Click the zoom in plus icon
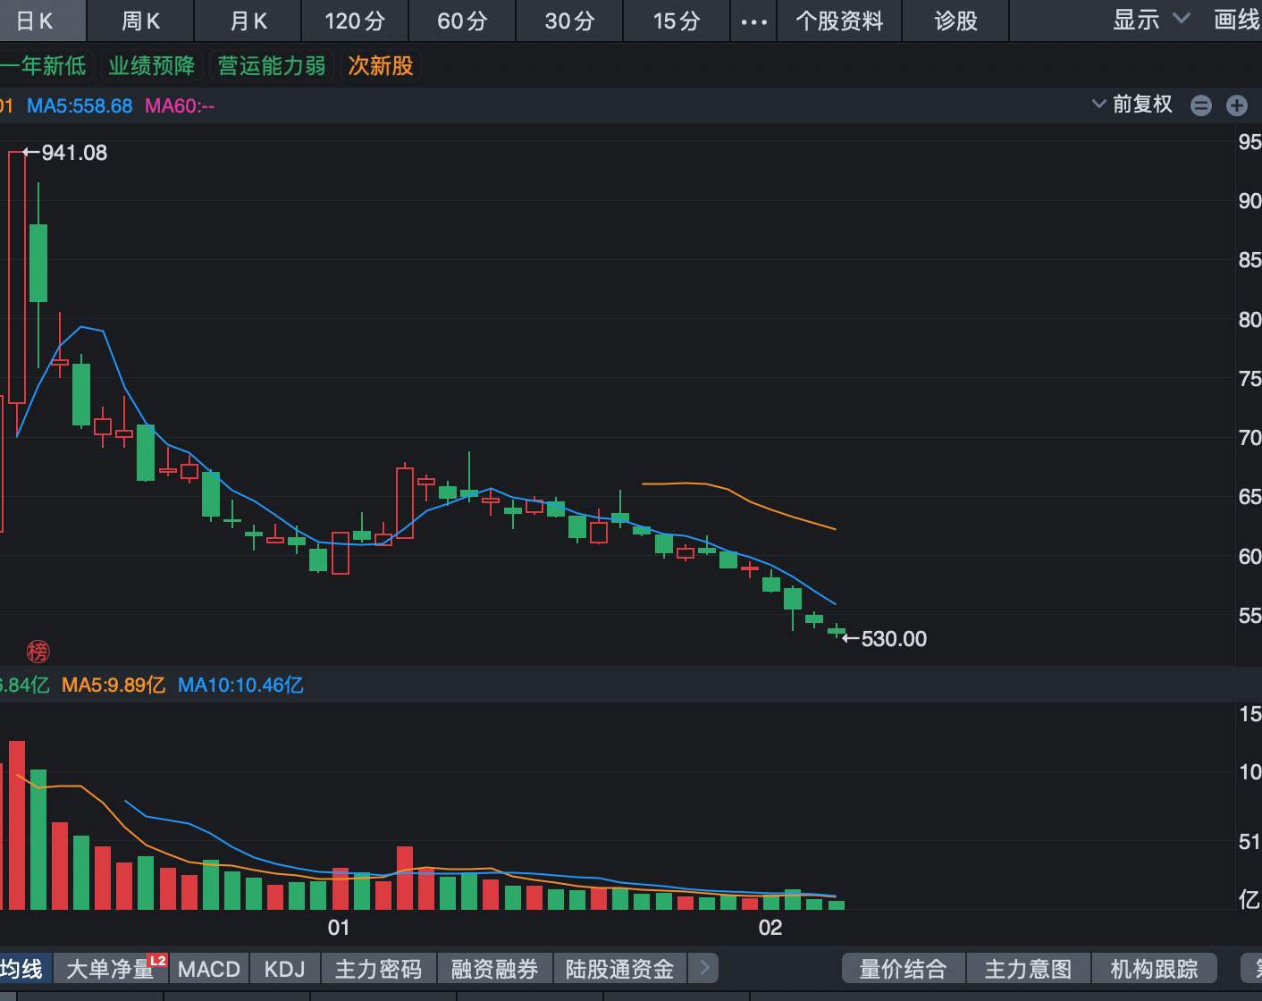Image resolution: width=1262 pixels, height=1001 pixels. coord(1237,105)
